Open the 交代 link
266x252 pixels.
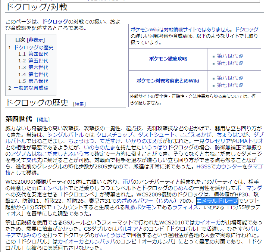tap(31, 160)
